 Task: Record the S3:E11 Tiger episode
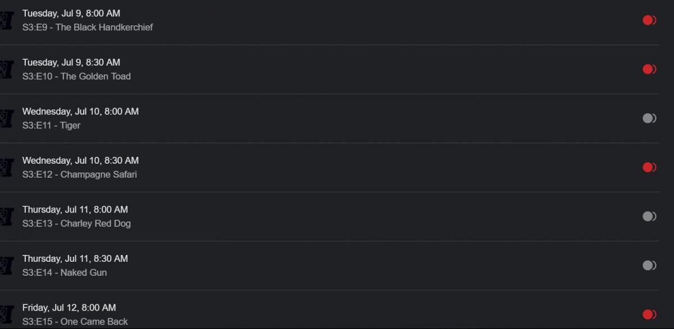point(649,118)
